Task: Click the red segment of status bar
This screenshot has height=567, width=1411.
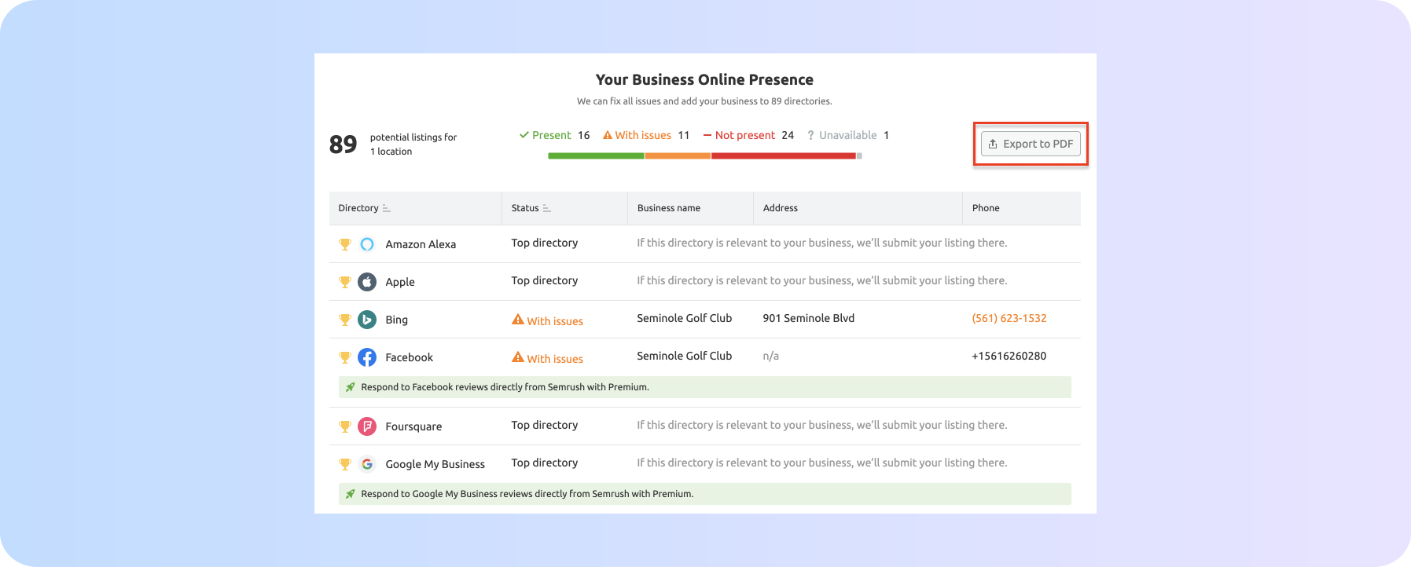Action: click(x=783, y=155)
